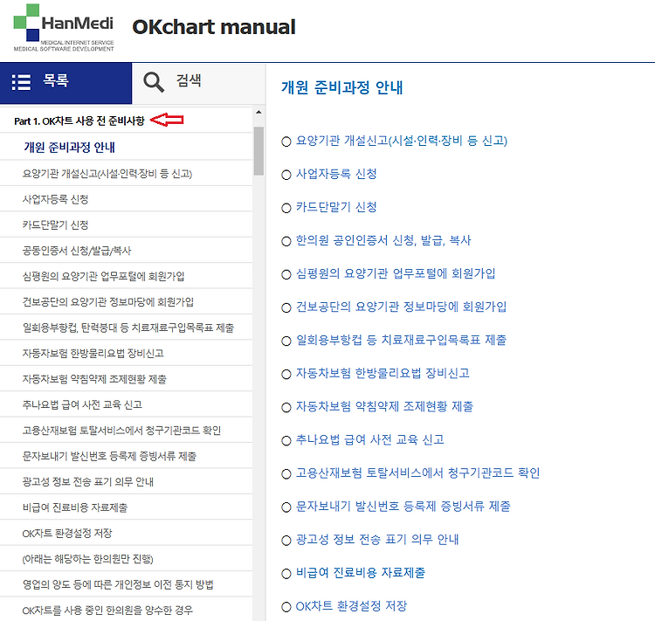Follow link 한의원 공인인증서 신청, 발급, 복사
This screenshot has height=621, width=655.
[x=383, y=240]
